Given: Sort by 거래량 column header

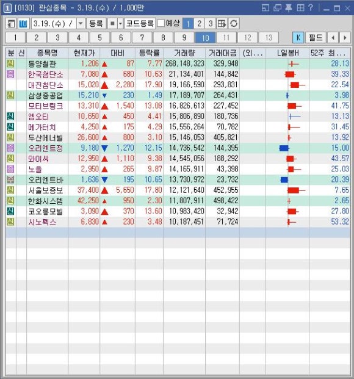Looking at the screenshot, I should pos(184,53).
